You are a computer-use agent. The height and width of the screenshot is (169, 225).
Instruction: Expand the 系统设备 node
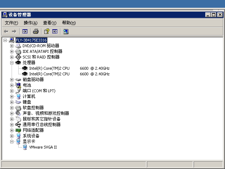click(12, 136)
